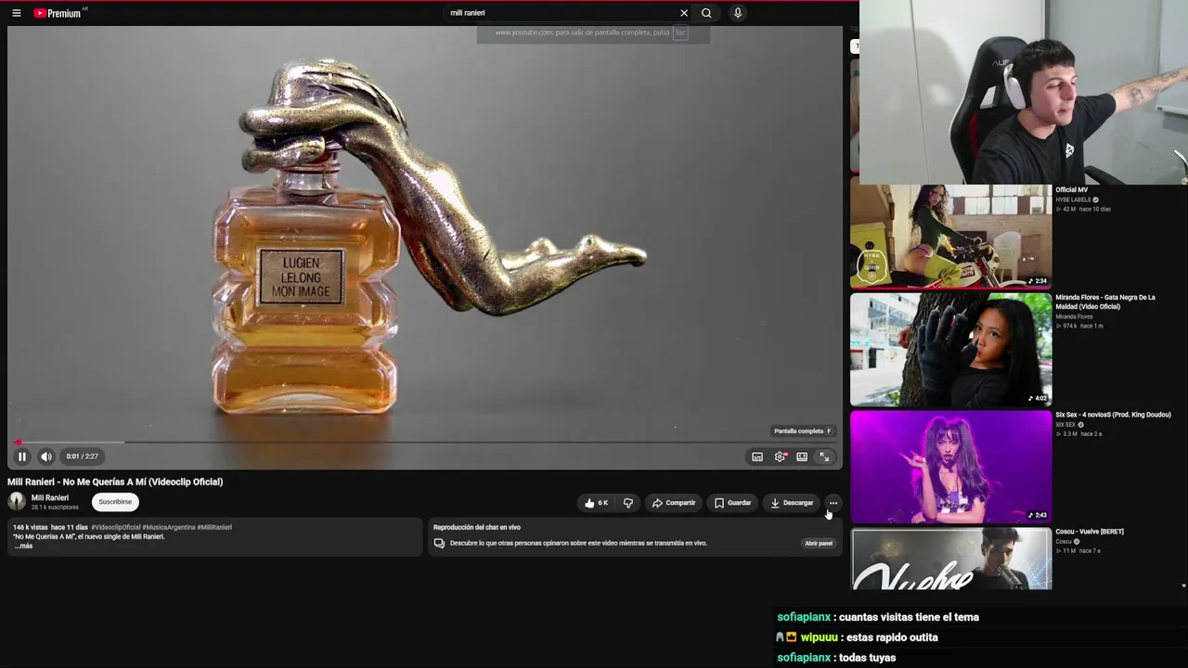
Task: Open the 'Gata Negra De La Maldad' thumbnail
Action: (951, 350)
